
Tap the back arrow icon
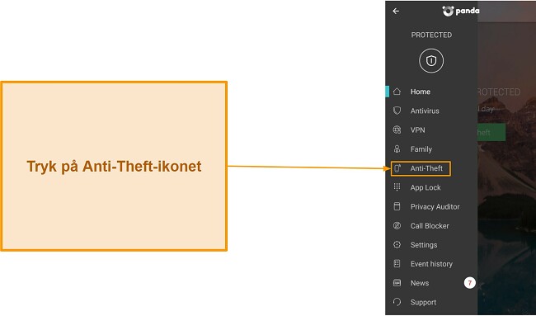[396, 11]
